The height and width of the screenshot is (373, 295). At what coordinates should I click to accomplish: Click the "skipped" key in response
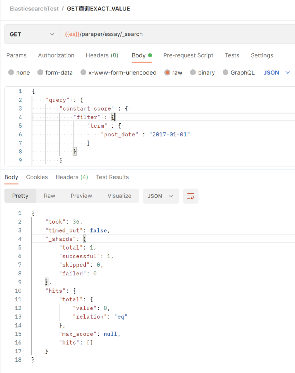[74, 265]
